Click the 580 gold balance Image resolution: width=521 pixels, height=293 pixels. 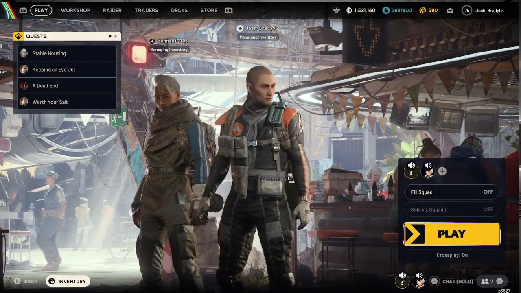pos(433,11)
